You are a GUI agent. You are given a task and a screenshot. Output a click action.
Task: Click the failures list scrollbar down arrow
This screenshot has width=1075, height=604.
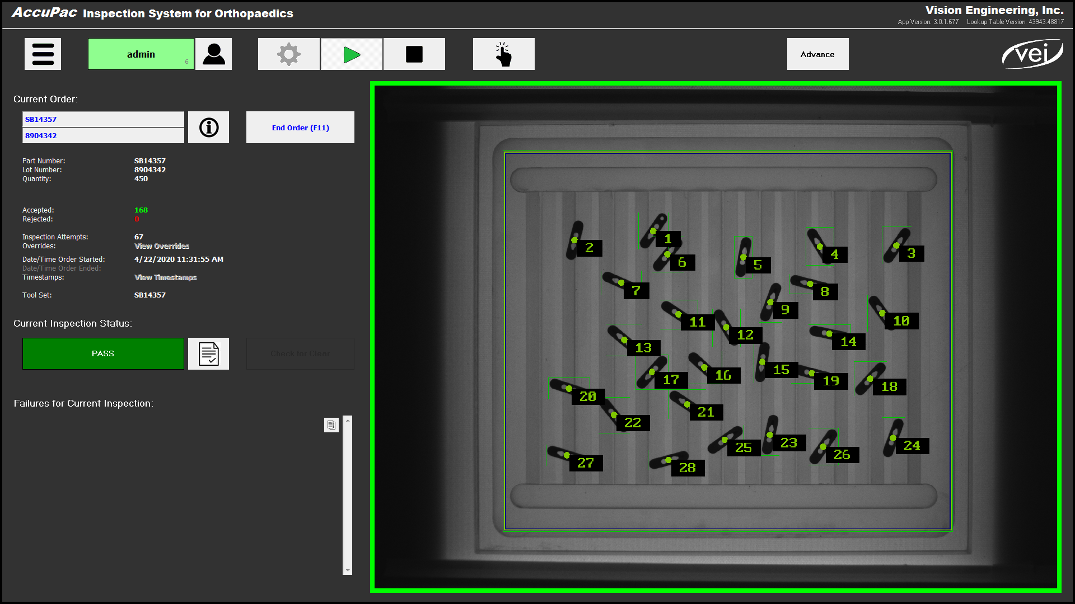pyautogui.click(x=348, y=570)
